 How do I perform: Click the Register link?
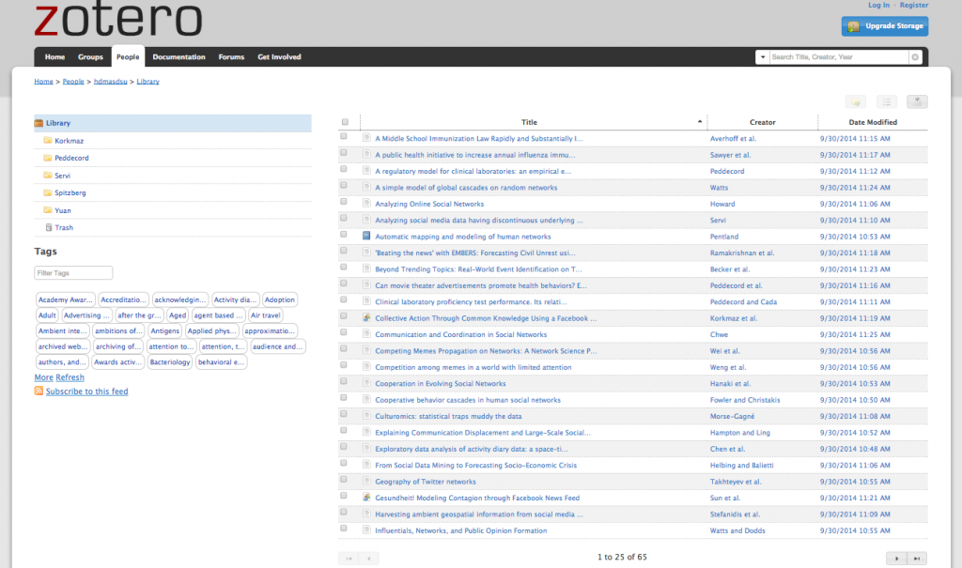(913, 5)
